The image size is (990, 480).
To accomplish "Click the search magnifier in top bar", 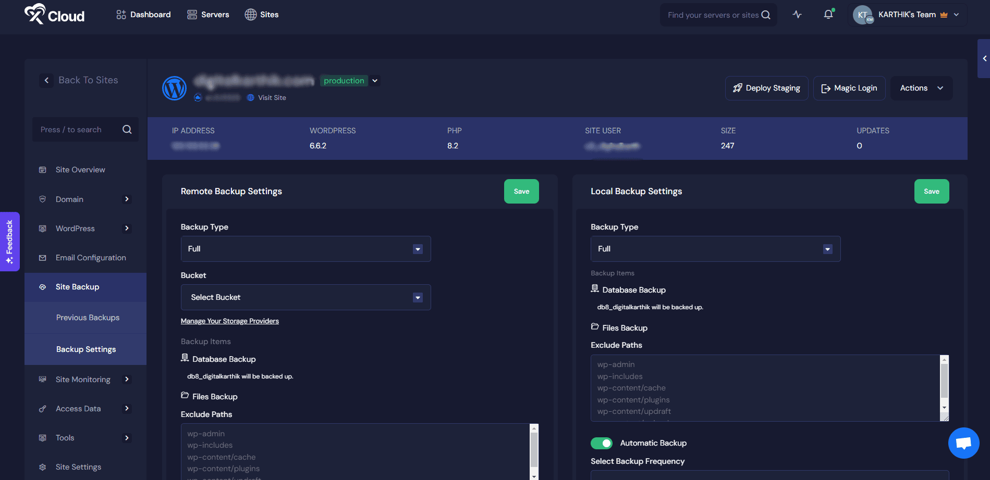I will point(766,15).
